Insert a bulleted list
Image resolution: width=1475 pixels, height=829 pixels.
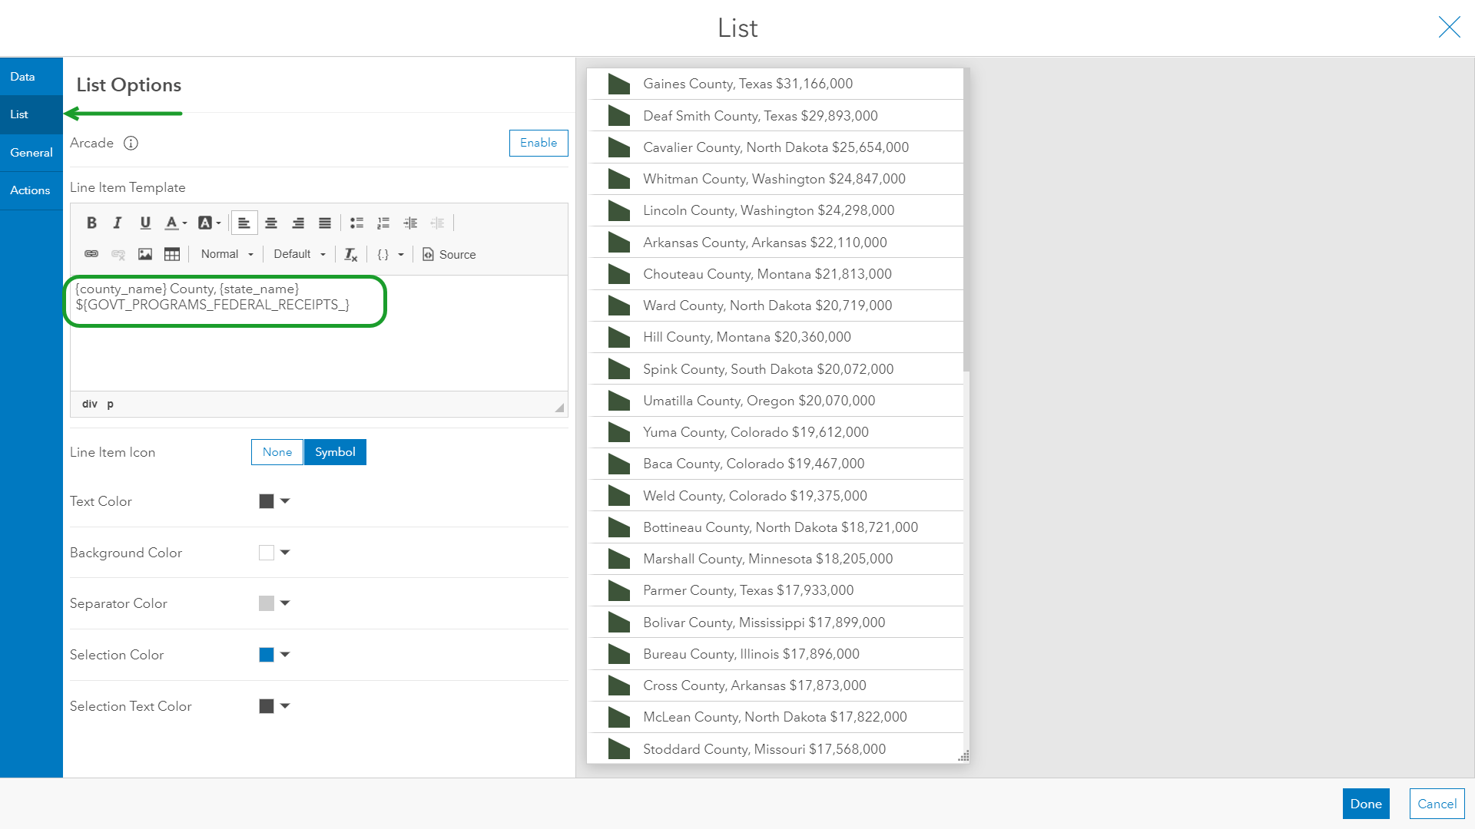click(356, 223)
